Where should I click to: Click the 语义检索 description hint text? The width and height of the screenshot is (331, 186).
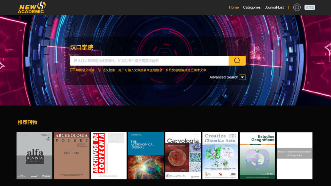tap(155, 70)
